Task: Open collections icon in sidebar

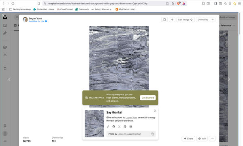Action: 5,47
